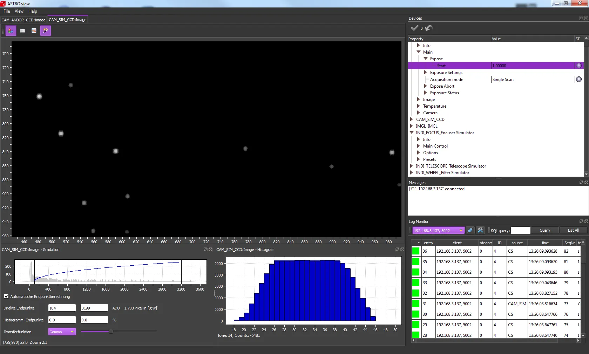The width and height of the screenshot is (589, 354).
Task: Close the Devices panel
Action: (586, 18)
